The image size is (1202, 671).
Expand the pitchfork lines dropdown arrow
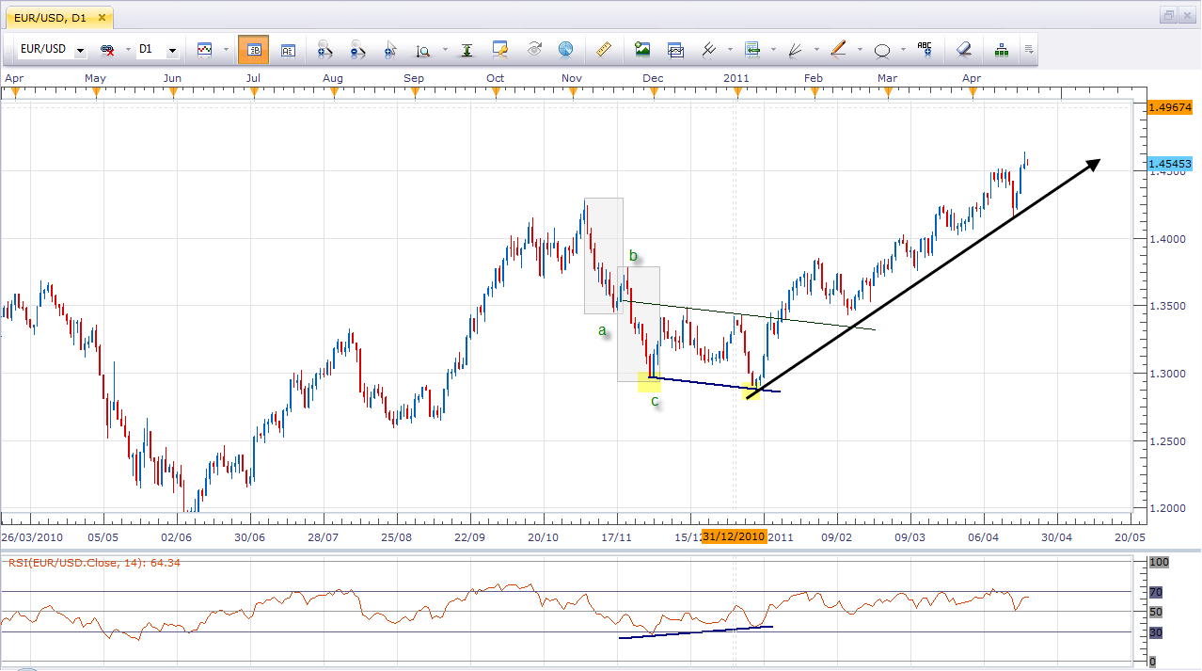point(730,50)
